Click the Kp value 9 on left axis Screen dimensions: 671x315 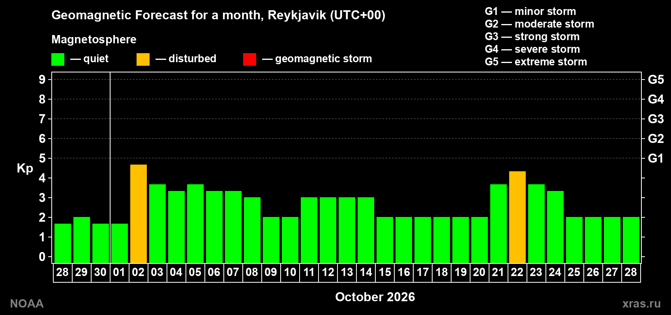pos(42,80)
